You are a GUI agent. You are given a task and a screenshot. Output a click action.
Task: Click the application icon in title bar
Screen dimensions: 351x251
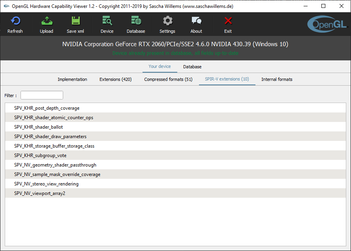(x=6, y=6)
